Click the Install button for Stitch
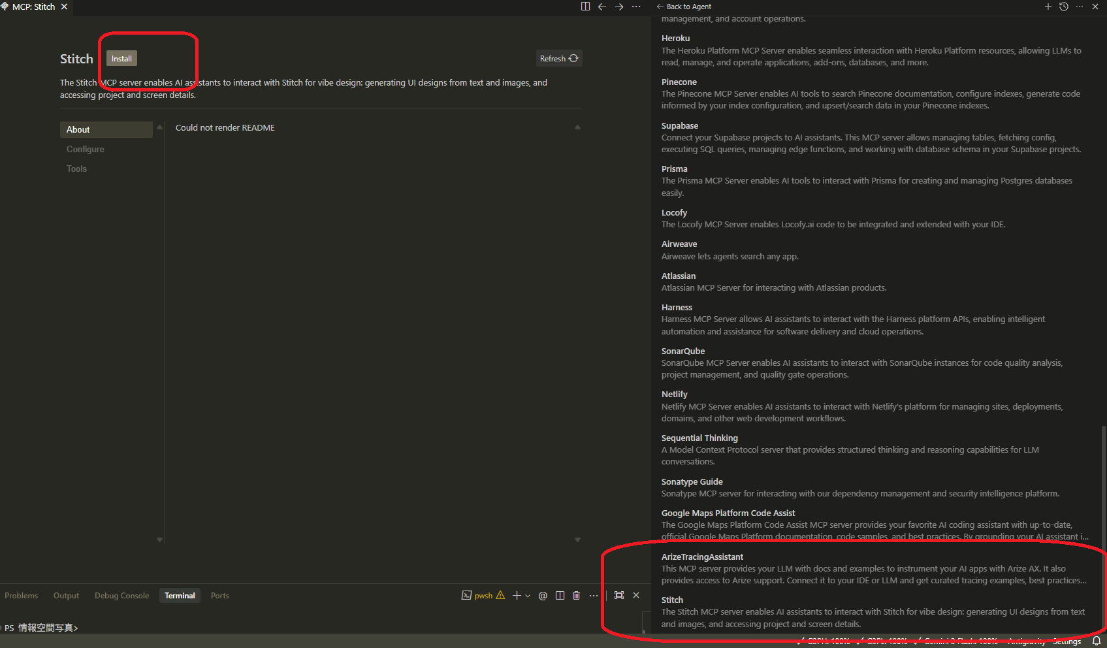 pos(121,59)
